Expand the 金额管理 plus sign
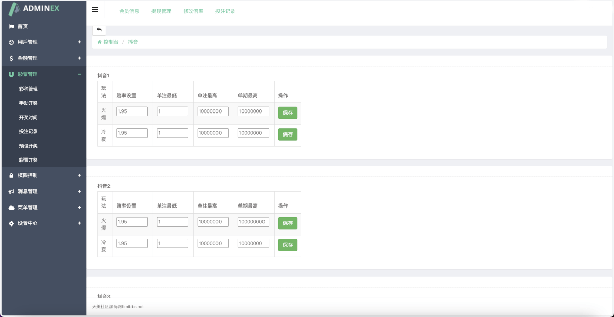Image resolution: width=614 pixels, height=317 pixels. click(79, 58)
